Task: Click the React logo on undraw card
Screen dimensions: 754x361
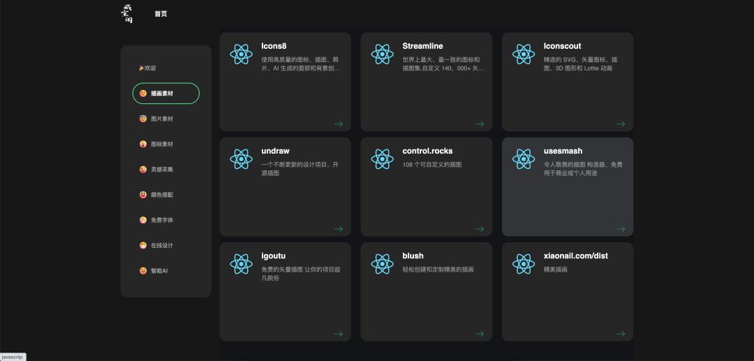Action: (x=242, y=159)
